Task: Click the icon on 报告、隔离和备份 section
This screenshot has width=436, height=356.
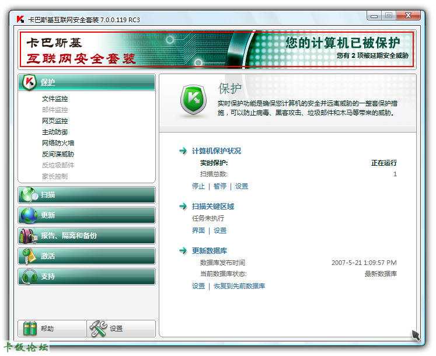Action: click(29, 236)
